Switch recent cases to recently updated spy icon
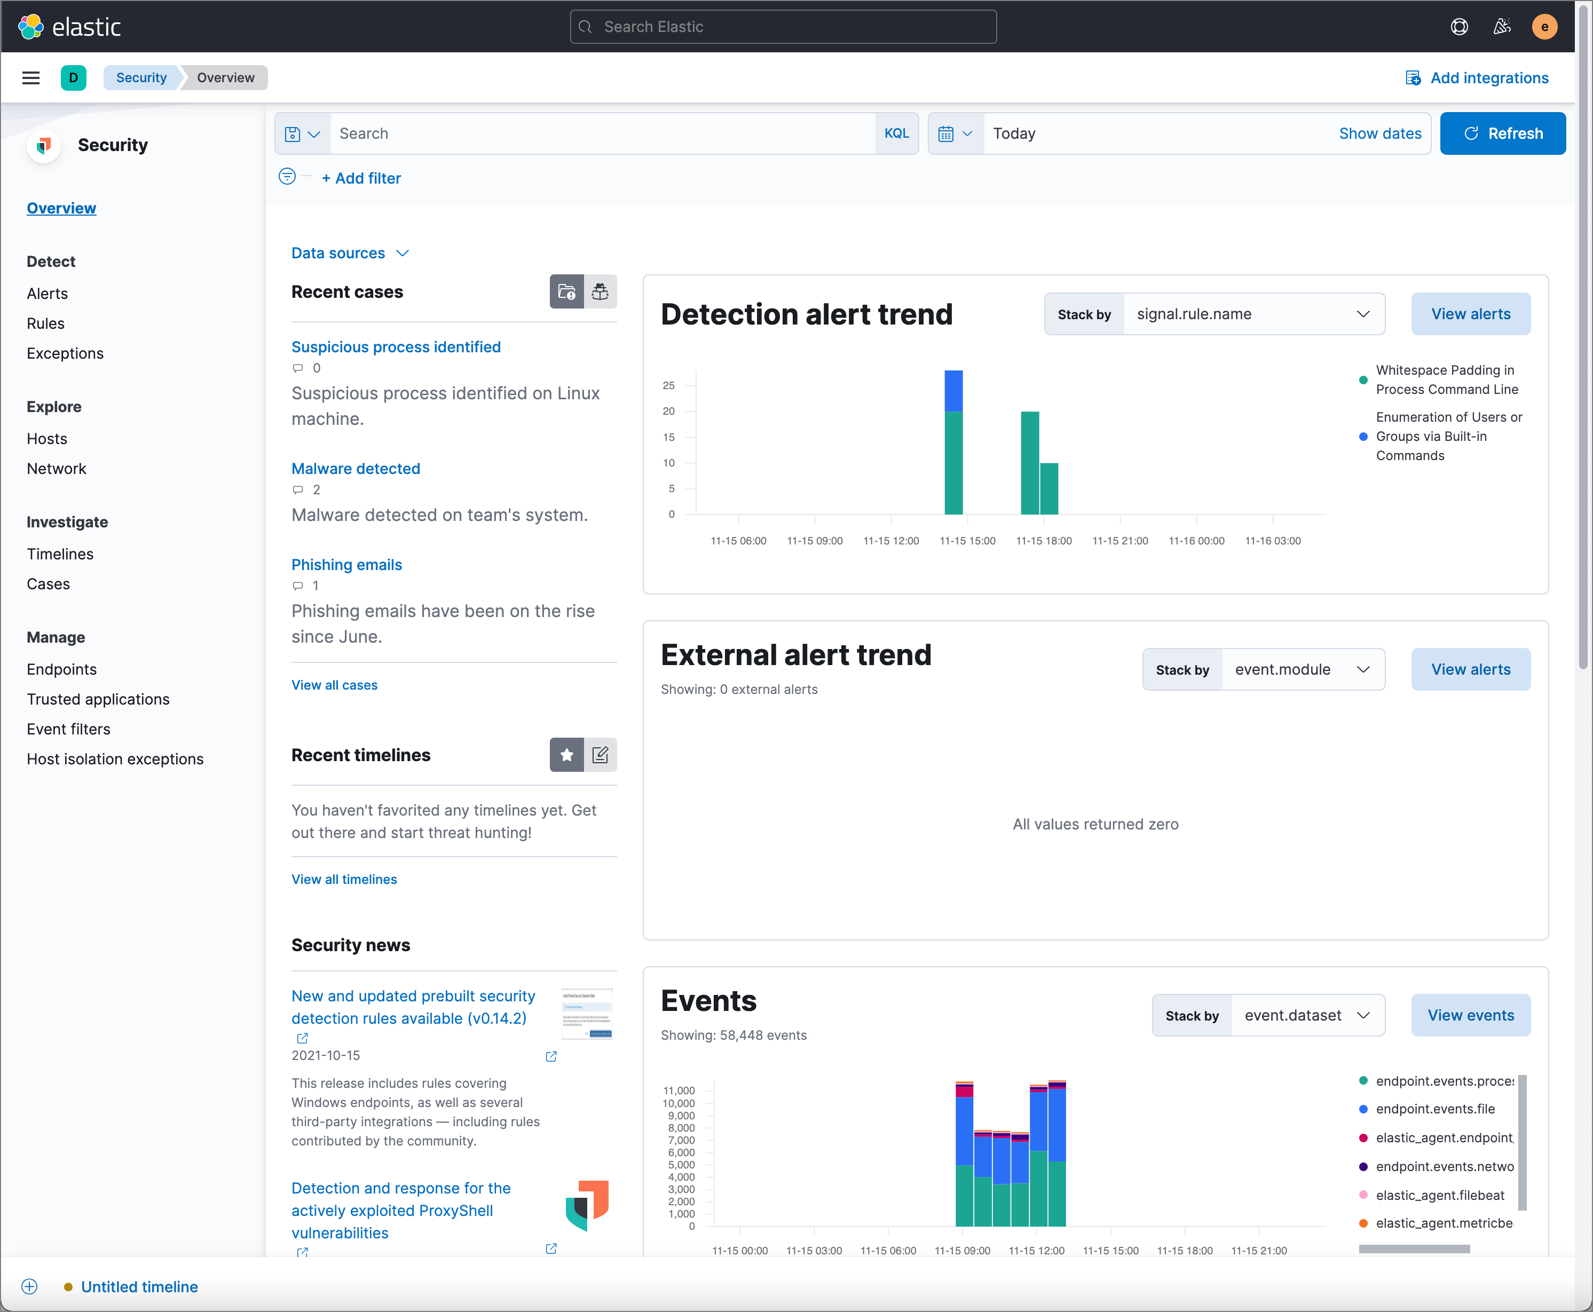Image resolution: width=1593 pixels, height=1312 pixels. (x=600, y=292)
